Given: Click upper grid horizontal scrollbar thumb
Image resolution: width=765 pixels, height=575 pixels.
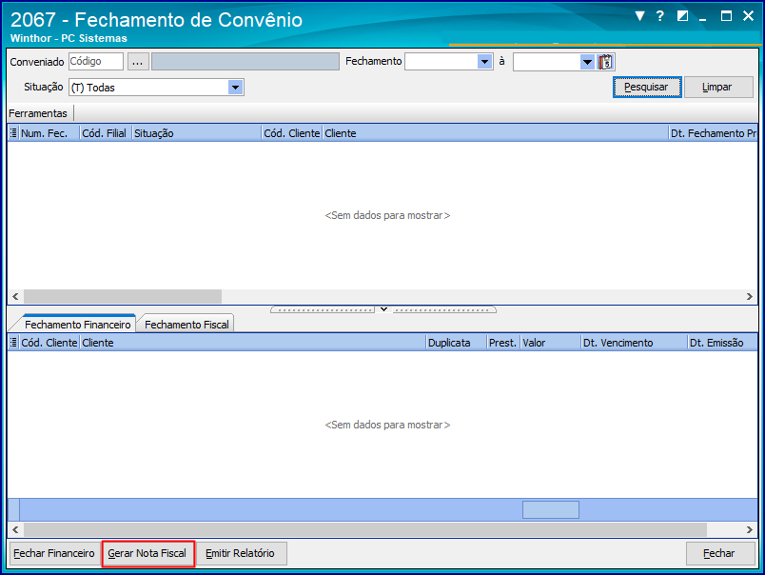Looking at the screenshot, I should point(123,296).
